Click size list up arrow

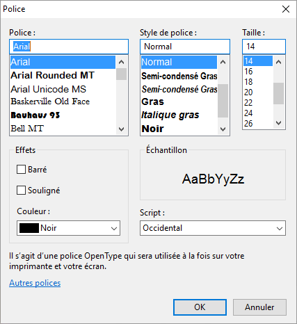tap(279, 62)
